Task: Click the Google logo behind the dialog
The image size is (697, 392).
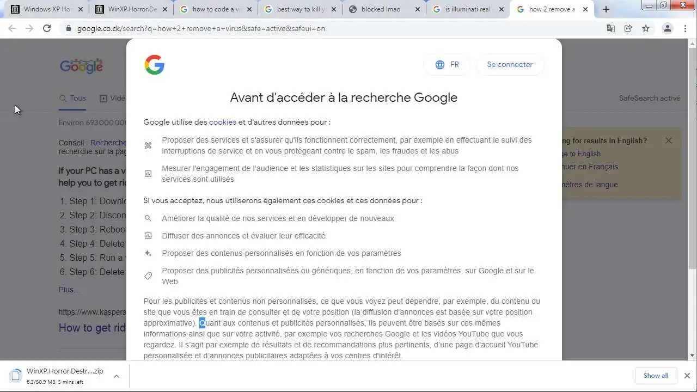Action: pos(81,66)
